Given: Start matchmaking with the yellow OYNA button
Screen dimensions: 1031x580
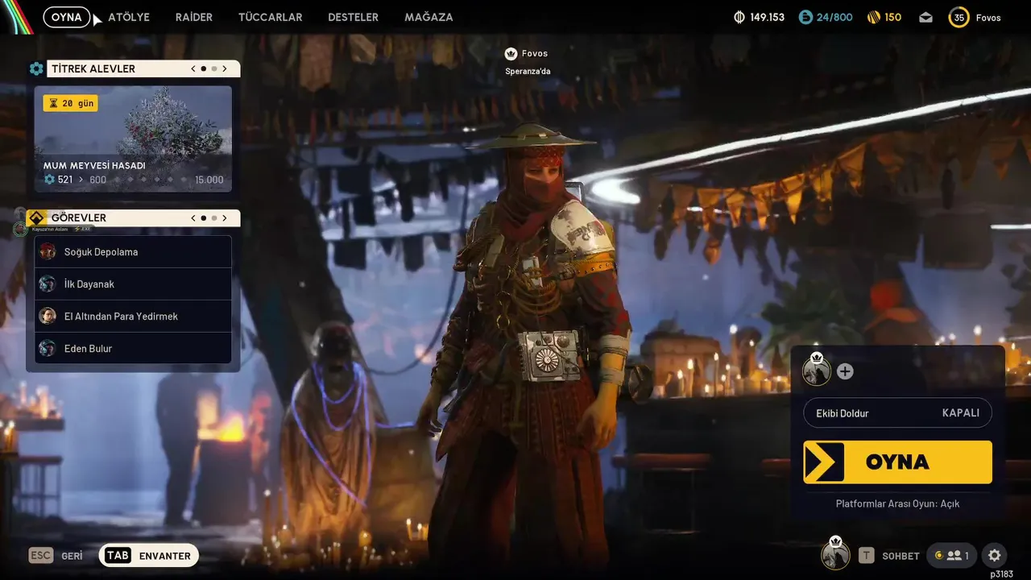Looking at the screenshot, I should coord(897,462).
